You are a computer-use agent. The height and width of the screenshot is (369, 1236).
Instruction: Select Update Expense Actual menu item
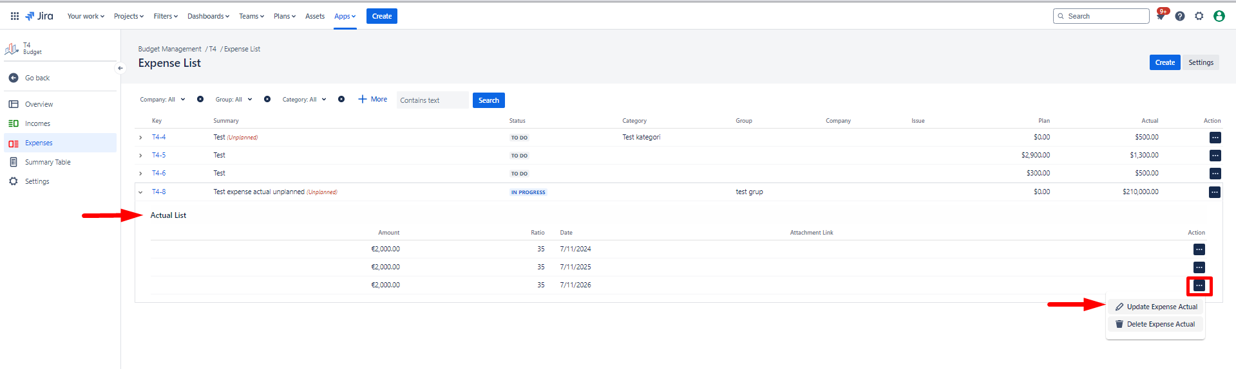click(x=1155, y=307)
